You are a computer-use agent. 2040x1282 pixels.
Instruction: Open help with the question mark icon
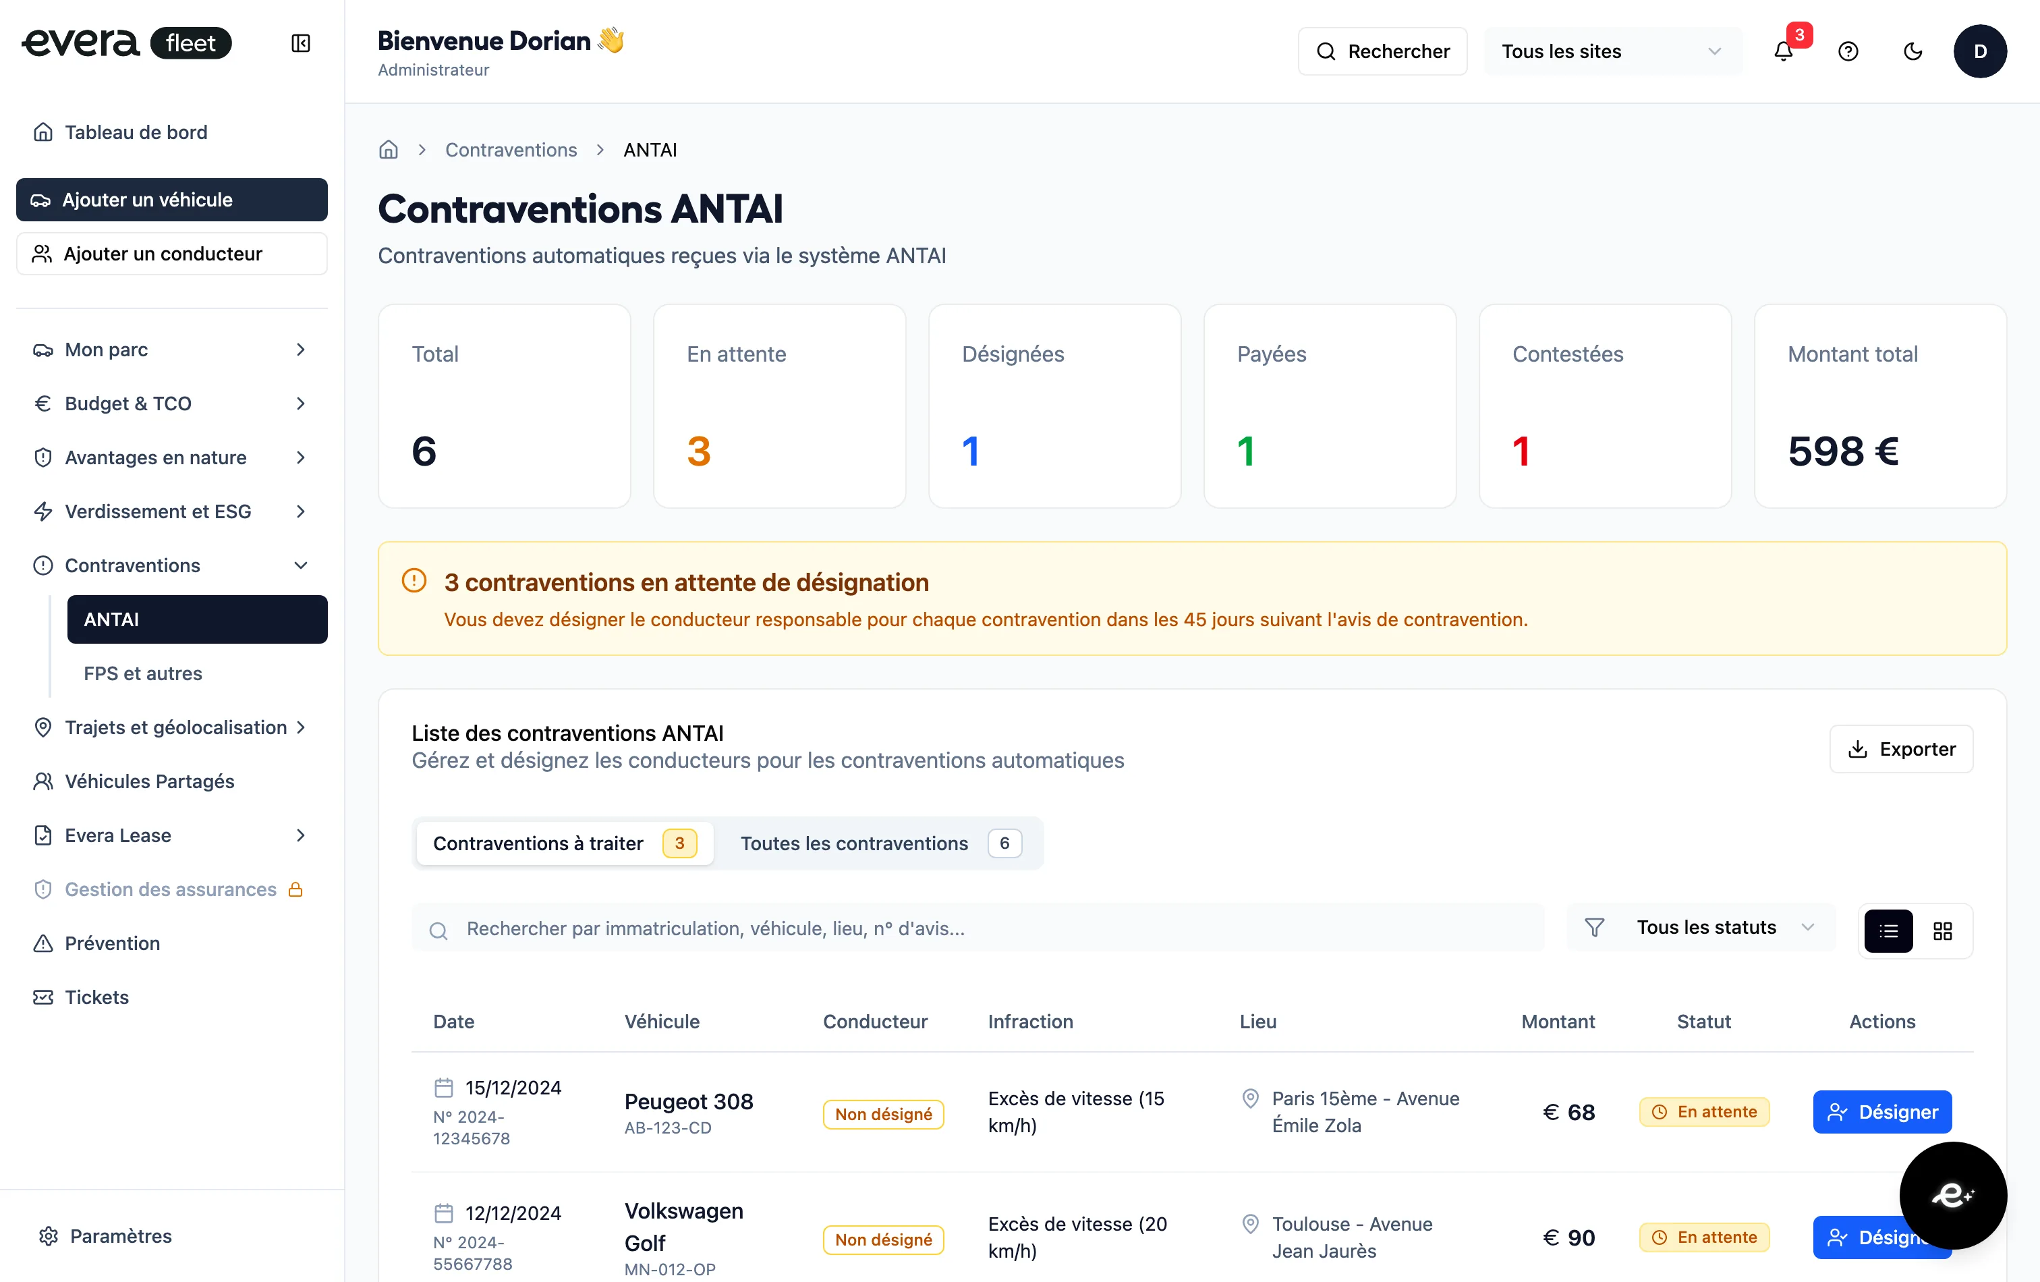(1848, 52)
